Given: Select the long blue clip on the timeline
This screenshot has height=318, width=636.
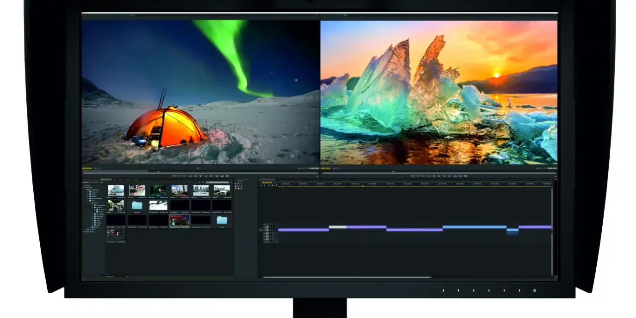Looking at the screenshot, I should point(475,227).
